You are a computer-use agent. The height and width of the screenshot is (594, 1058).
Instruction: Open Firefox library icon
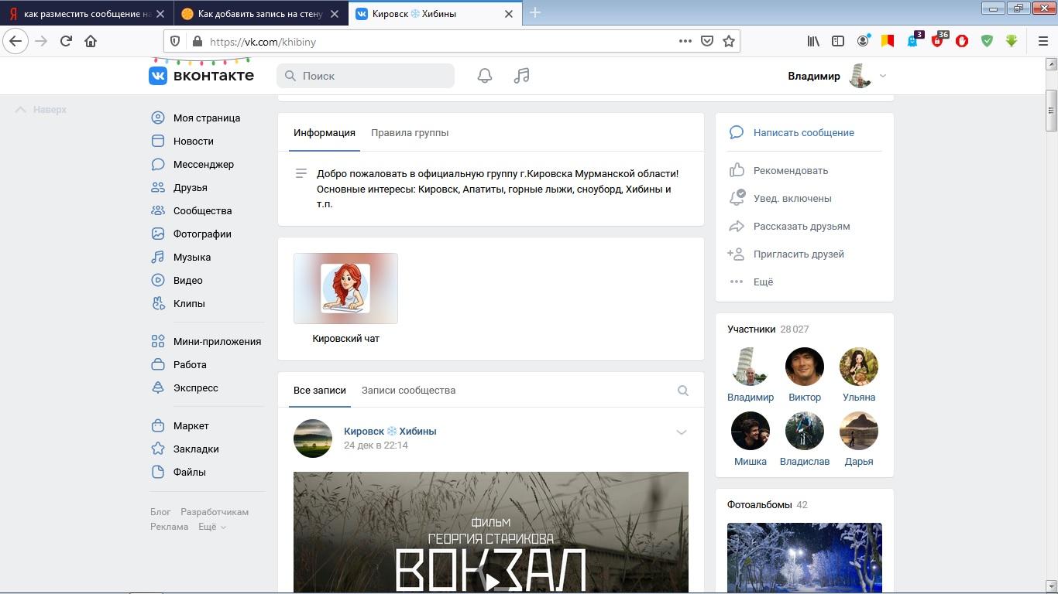point(813,41)
